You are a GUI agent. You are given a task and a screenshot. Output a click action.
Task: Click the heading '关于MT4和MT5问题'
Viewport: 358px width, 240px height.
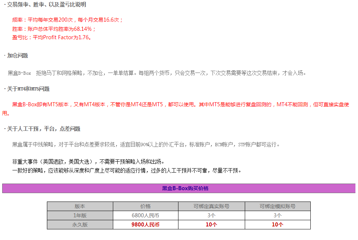[x=28, y=89]
